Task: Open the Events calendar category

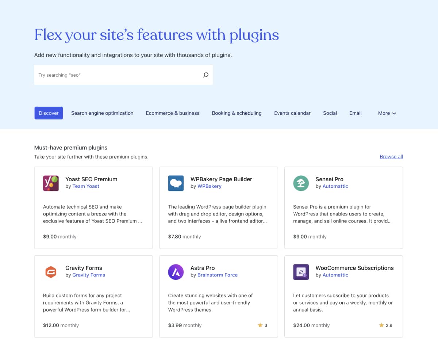Action: [292, 113]
